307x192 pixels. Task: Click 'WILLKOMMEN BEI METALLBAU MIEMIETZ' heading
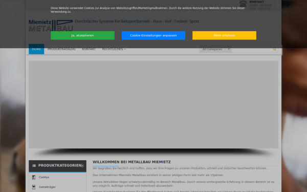point(131,162)
